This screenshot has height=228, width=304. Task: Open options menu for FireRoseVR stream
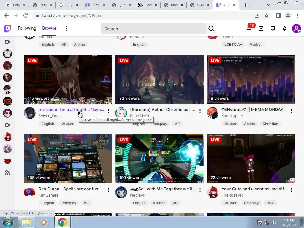coord(292,190)
